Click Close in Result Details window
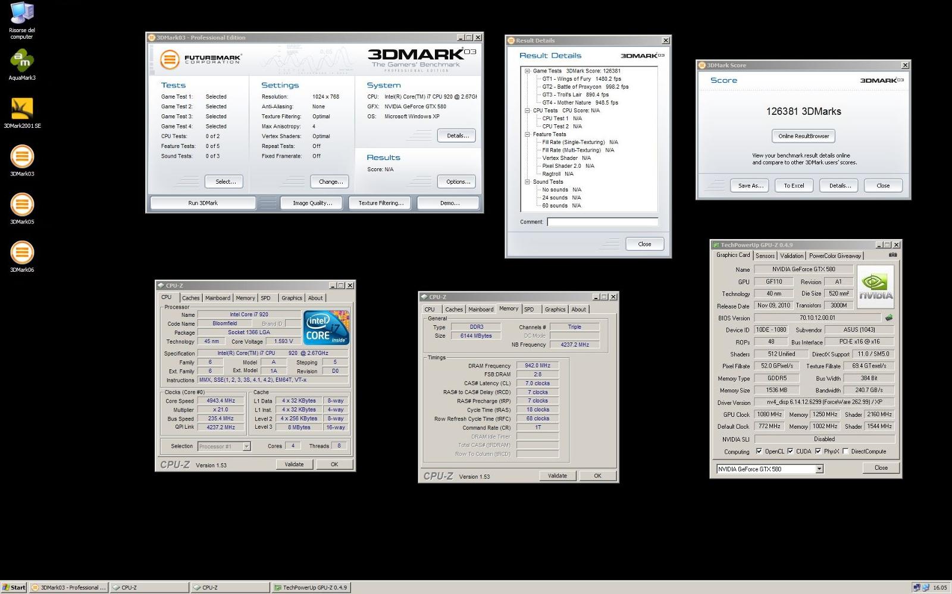952x594 pixels. point(644,244)
